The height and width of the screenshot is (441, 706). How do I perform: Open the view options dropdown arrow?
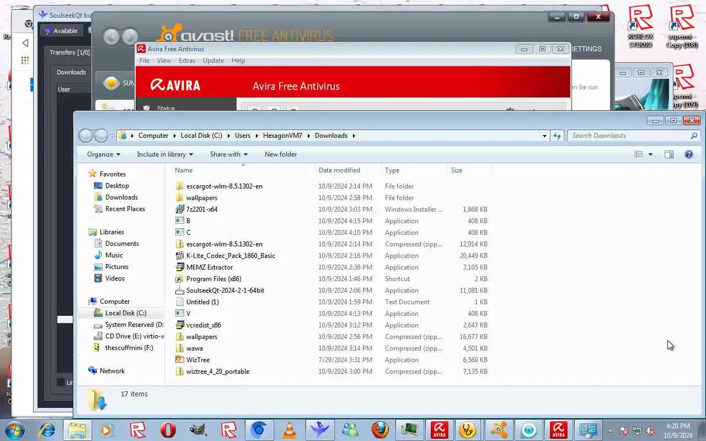pos(650,154)
